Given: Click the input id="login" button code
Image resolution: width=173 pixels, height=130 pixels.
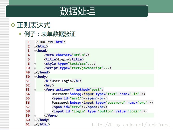Looking at the screenshot, I should tap(100, 111).
